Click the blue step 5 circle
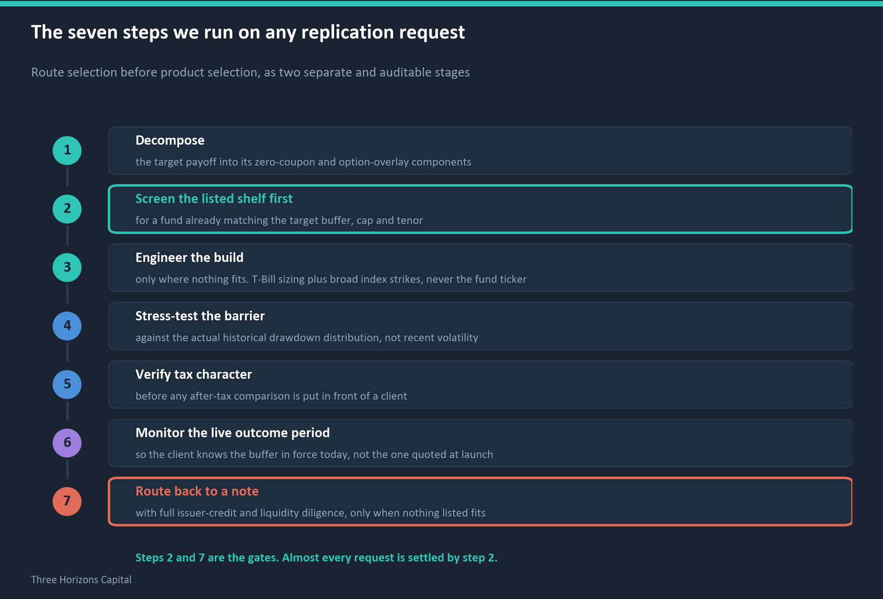Image resolution: width=883 pixels, height=599 pixels. [x=67, y=384]
